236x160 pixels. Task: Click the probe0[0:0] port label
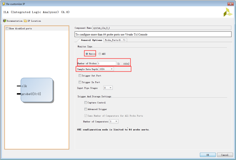click(x=31, y=94)
